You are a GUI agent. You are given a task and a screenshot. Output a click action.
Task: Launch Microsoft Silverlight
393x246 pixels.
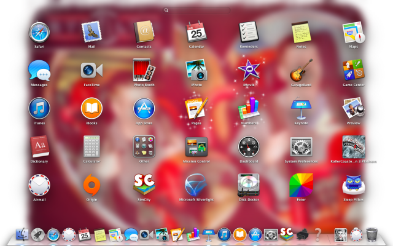point(196,185)
